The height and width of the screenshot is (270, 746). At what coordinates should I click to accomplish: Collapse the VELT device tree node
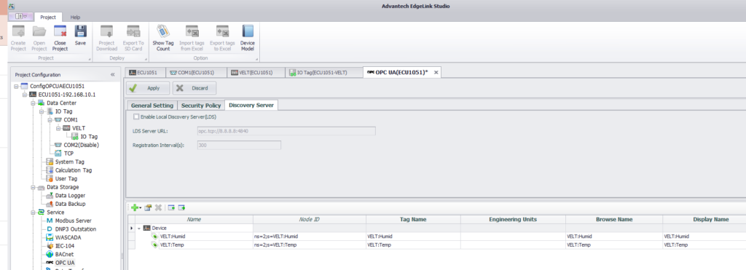58,128
